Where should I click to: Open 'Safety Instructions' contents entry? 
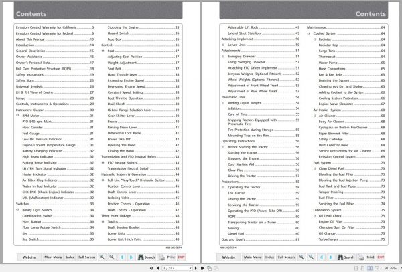tap(55, 74)
